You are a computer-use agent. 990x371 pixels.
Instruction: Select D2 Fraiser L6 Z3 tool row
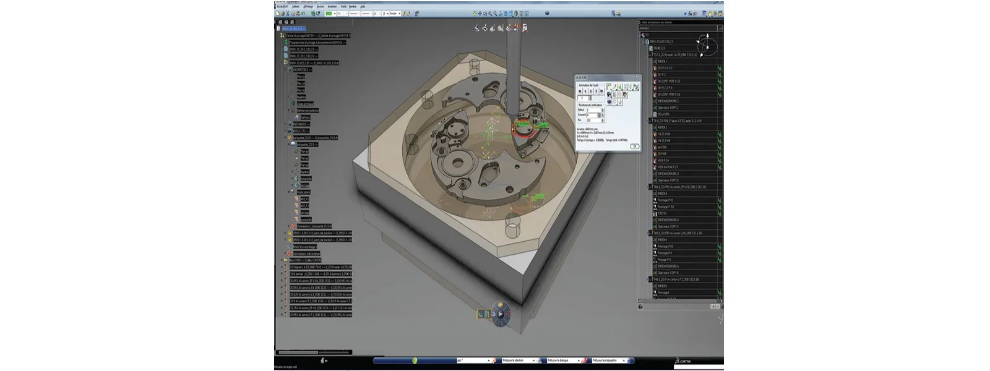tap(321, 267)
